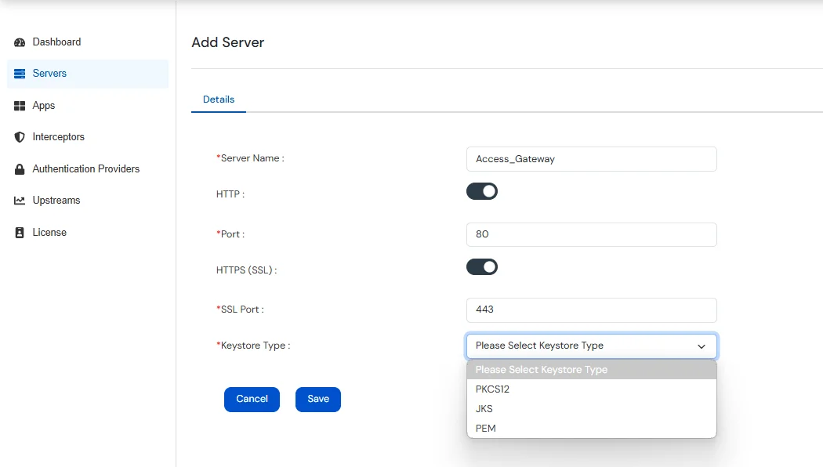The width and height of the screenshot is (823, 467).
Task: Collapse the Keystore Type dropdown
Action: click(592, 346)
